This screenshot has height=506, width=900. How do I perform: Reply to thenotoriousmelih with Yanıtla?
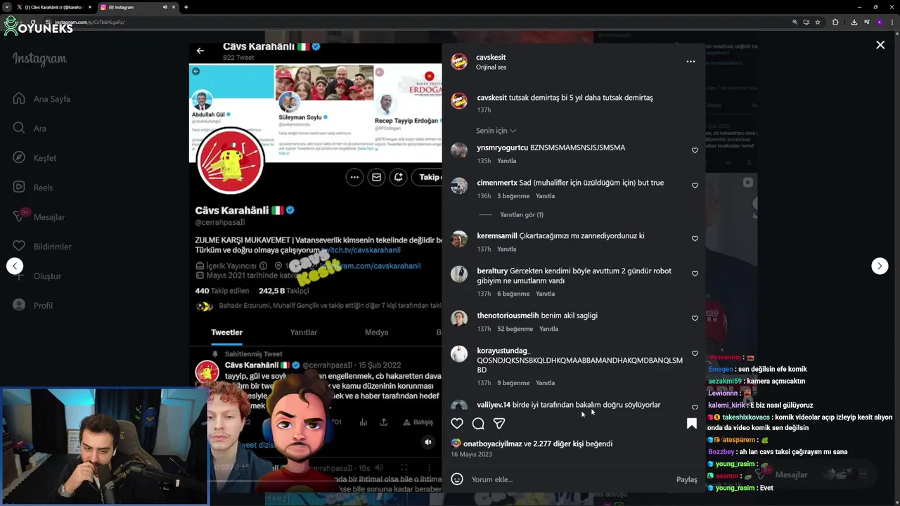click(548, 329)
